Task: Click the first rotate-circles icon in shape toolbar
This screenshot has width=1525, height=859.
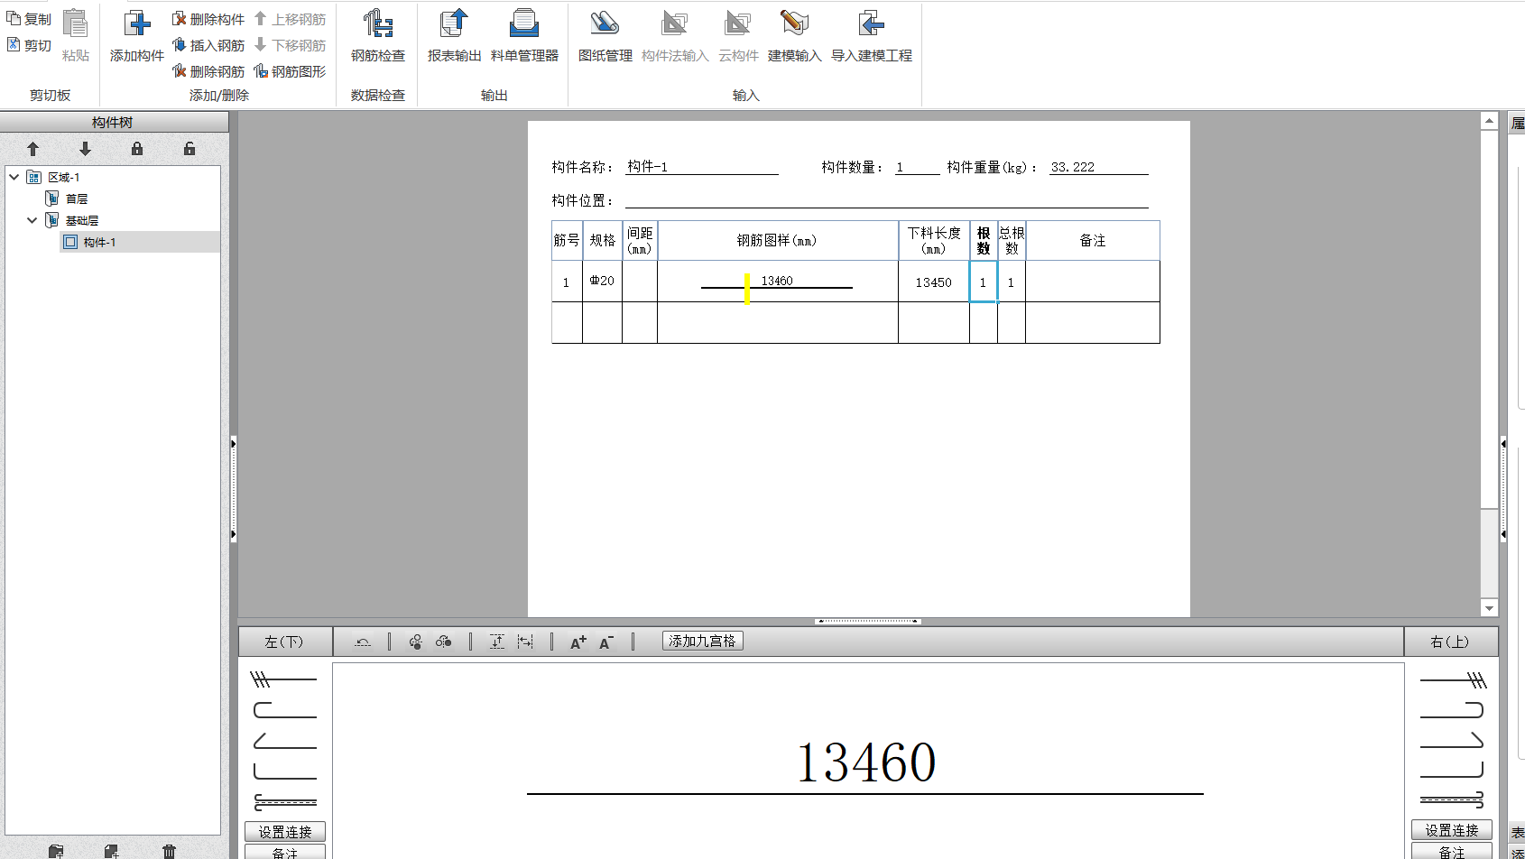Action: pos(415,642)
